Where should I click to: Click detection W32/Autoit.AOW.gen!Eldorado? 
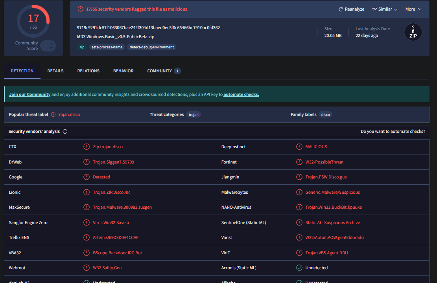334,237
